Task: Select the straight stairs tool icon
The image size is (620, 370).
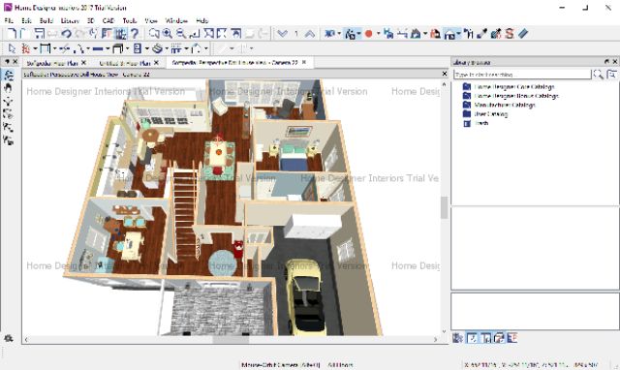Action: (x=176, y=48)
